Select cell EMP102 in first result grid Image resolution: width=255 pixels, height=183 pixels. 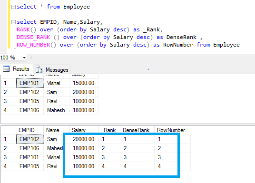pos(30,92)
